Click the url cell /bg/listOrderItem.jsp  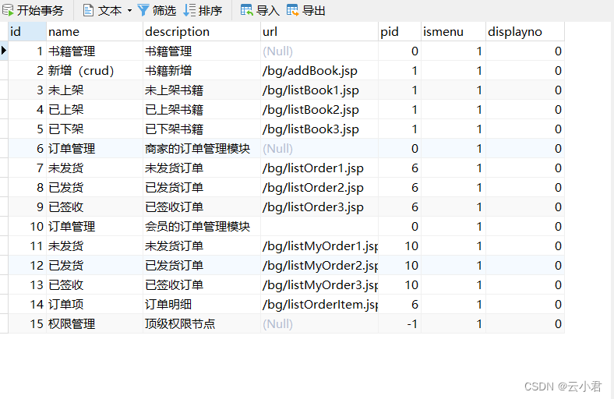pos(319,304)
